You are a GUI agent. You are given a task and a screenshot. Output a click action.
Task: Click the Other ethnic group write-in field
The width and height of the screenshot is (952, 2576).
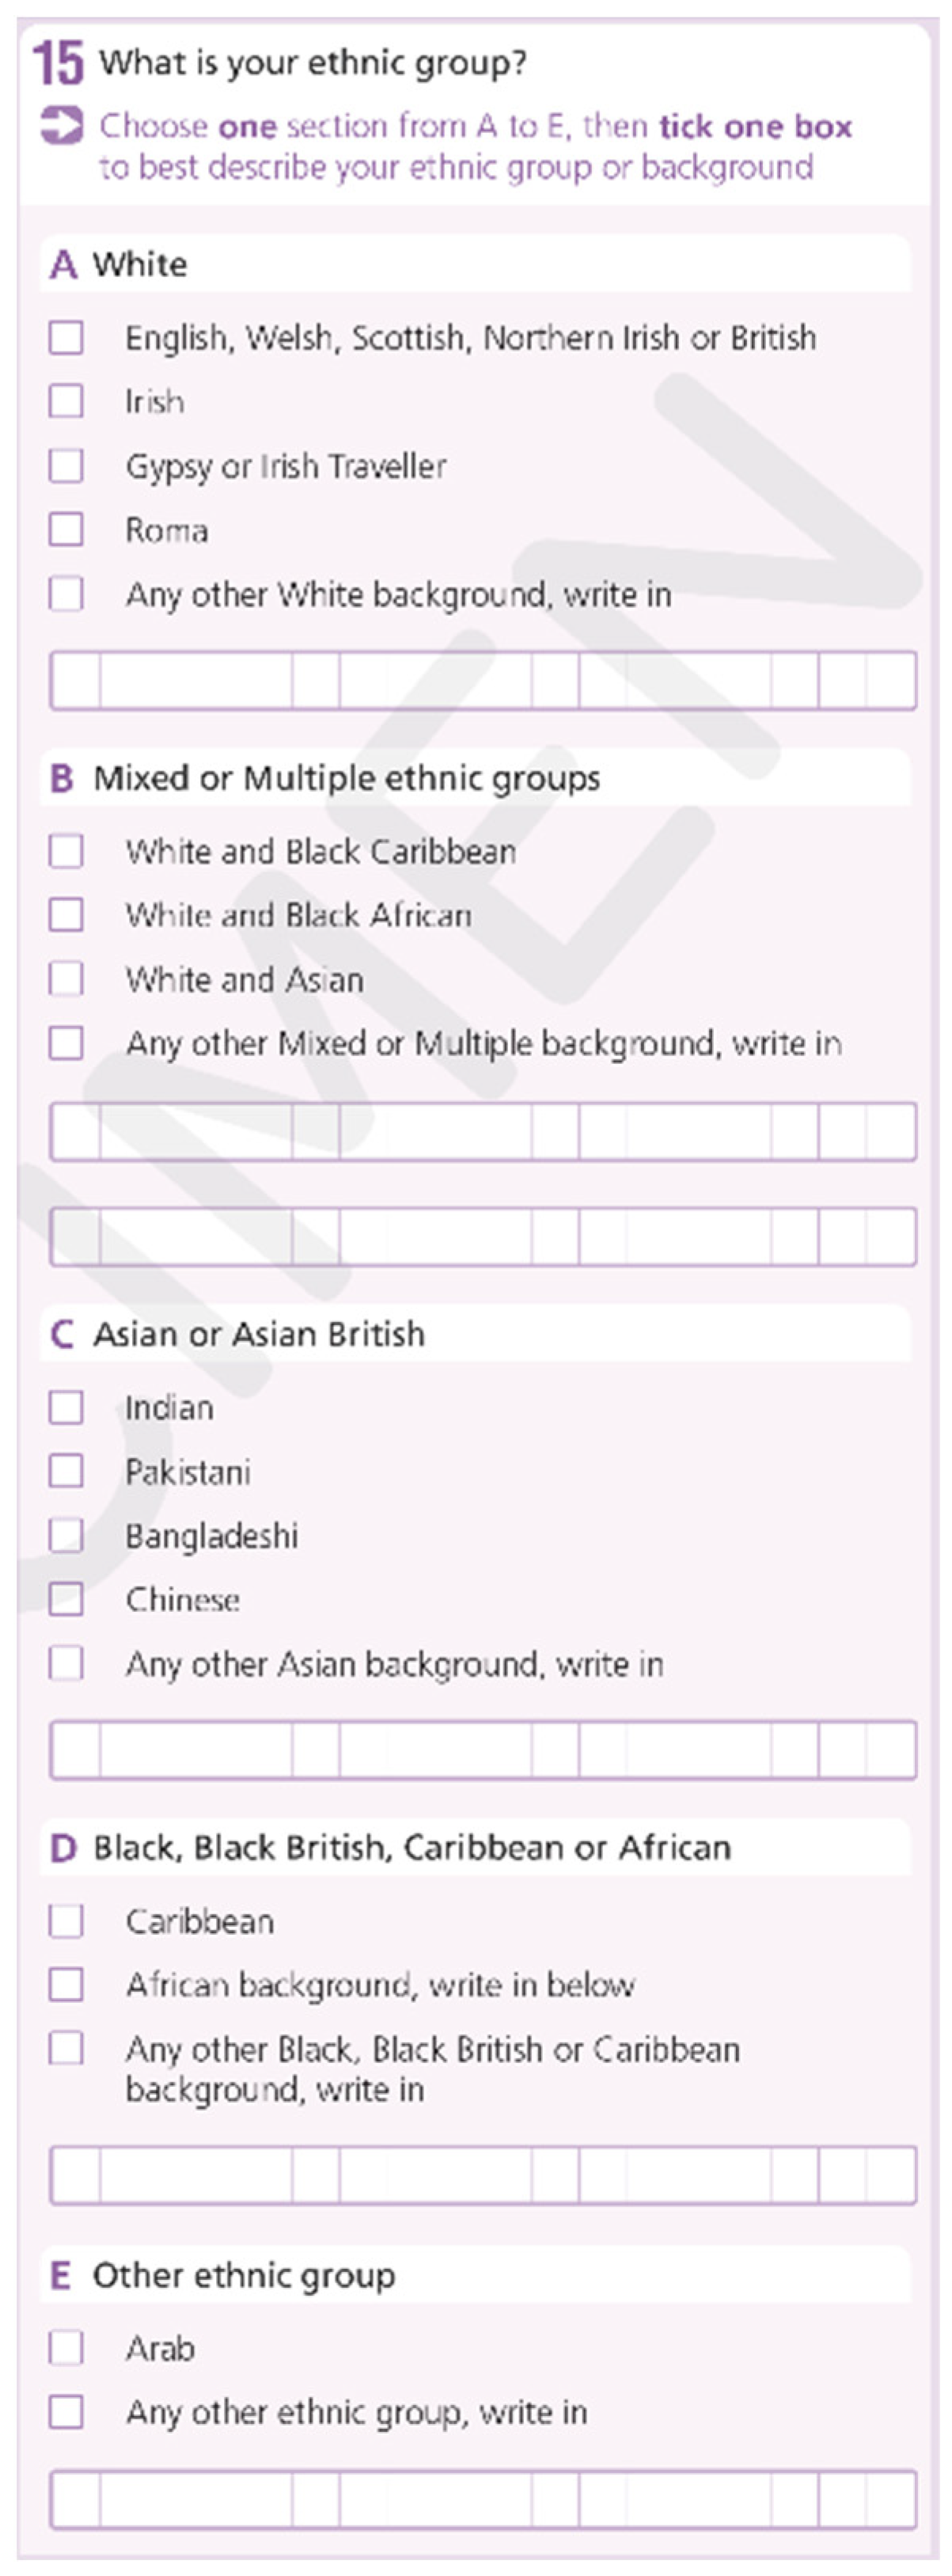click(x=483, y=2500)
